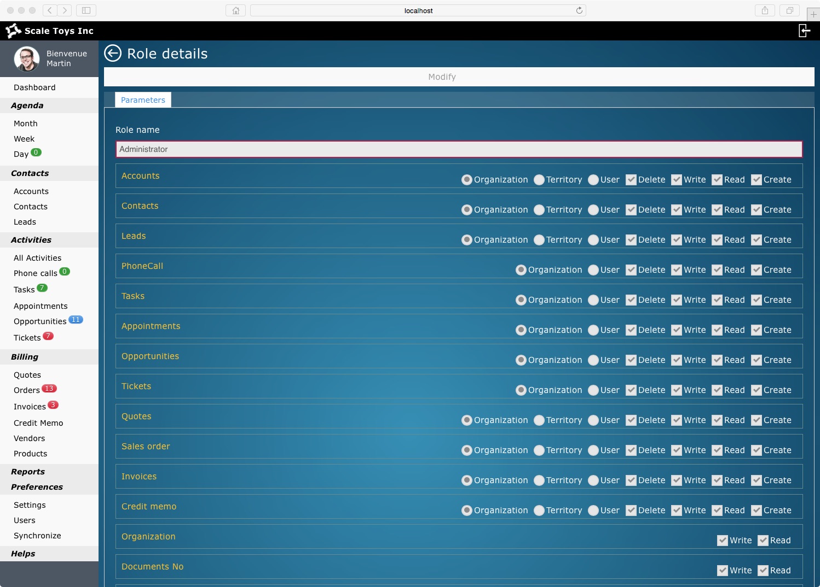Open the Parameters tab
Viewport: 820px width, 587px height.
coord(143,100)
